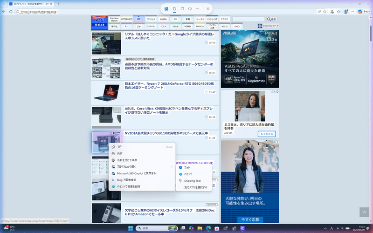
Task: Click the search magnifier button on PC Watch
Action: pyautogui.click(x=271, y=19)
